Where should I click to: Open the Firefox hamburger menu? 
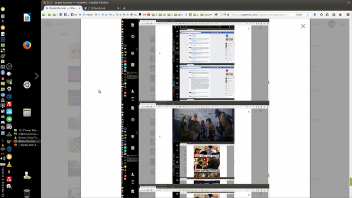(x=348, y=15)
